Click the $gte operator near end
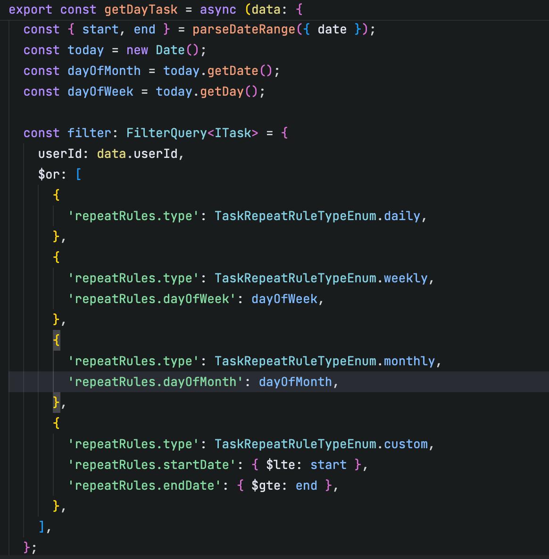 point(269,485)
